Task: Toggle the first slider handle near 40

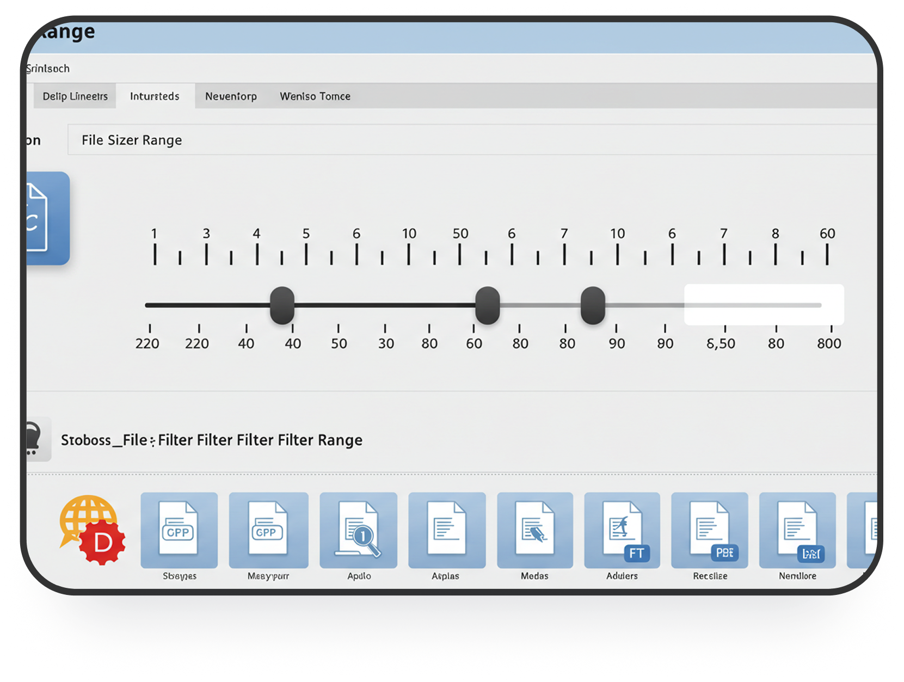Action: pos(282,305)
